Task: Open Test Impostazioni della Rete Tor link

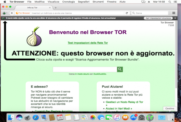Action: click(88, 43)
